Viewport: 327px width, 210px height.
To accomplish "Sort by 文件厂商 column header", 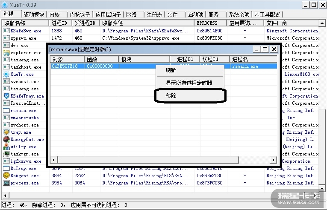I will click(292, 23).
